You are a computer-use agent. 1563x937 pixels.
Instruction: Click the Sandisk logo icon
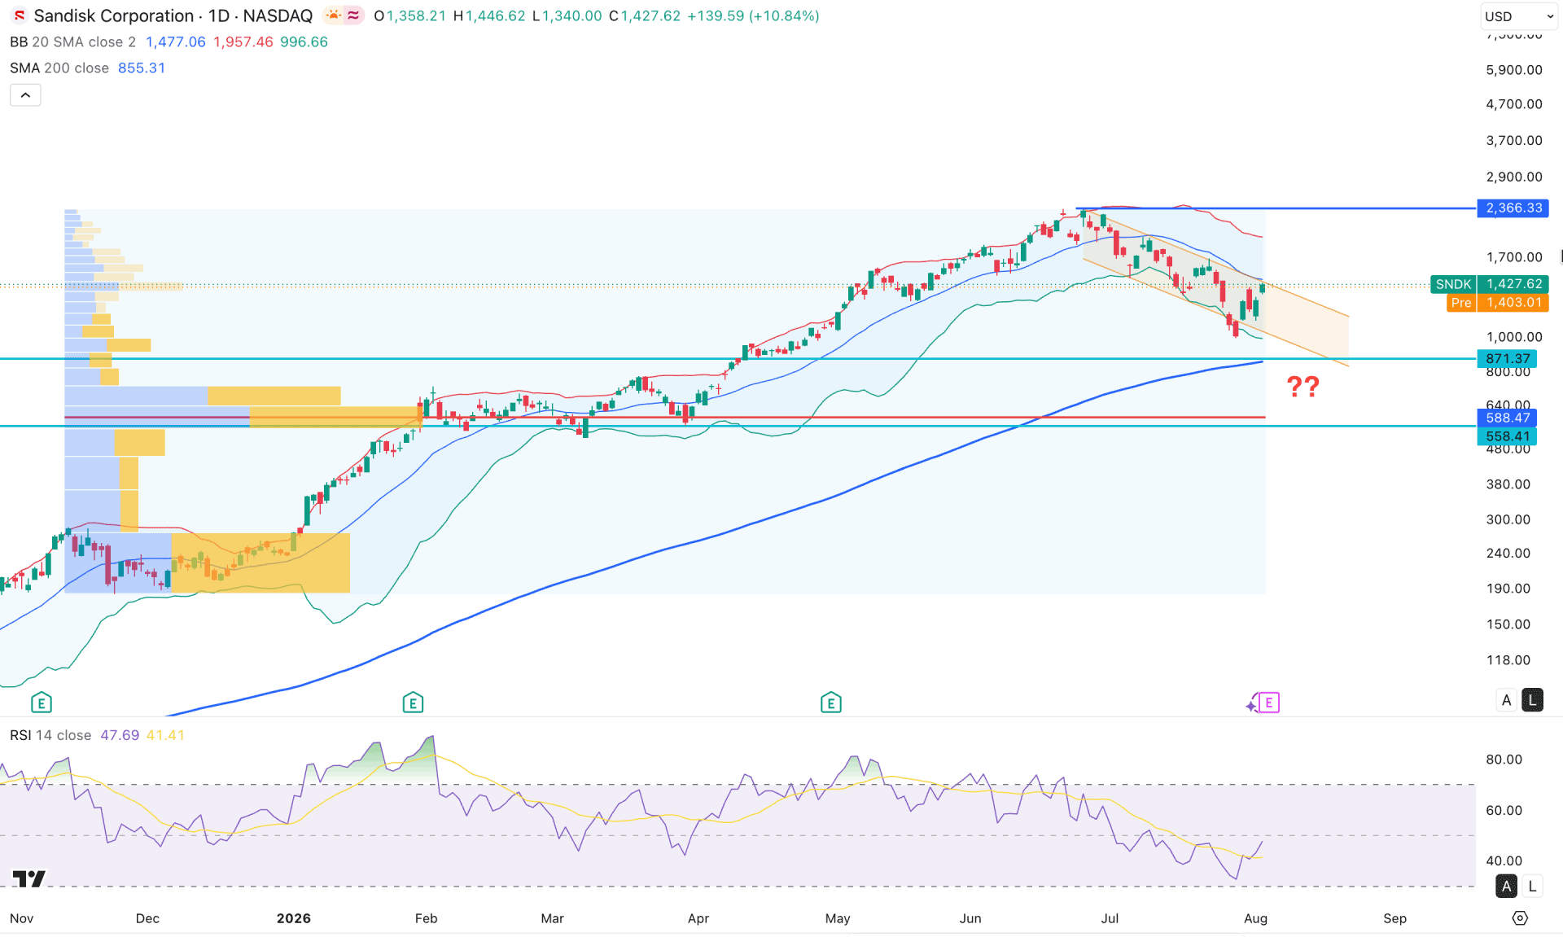click(19, 15)
